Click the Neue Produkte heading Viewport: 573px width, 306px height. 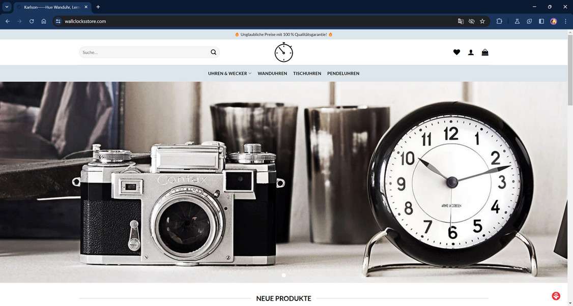(283, 298)
